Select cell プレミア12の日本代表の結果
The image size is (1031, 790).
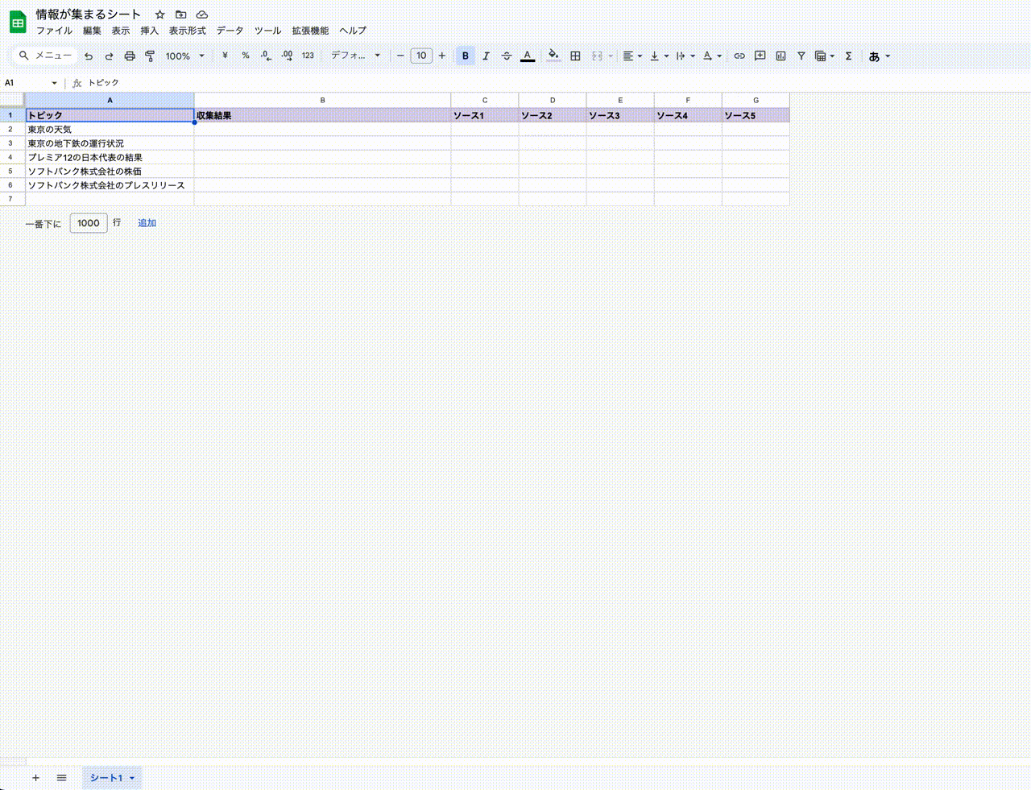(110, 157)
